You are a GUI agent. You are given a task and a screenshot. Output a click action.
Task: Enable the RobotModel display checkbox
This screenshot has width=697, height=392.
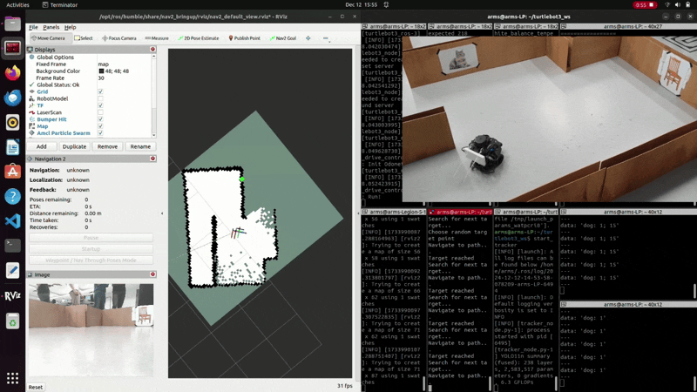click(x=100, y=98)
